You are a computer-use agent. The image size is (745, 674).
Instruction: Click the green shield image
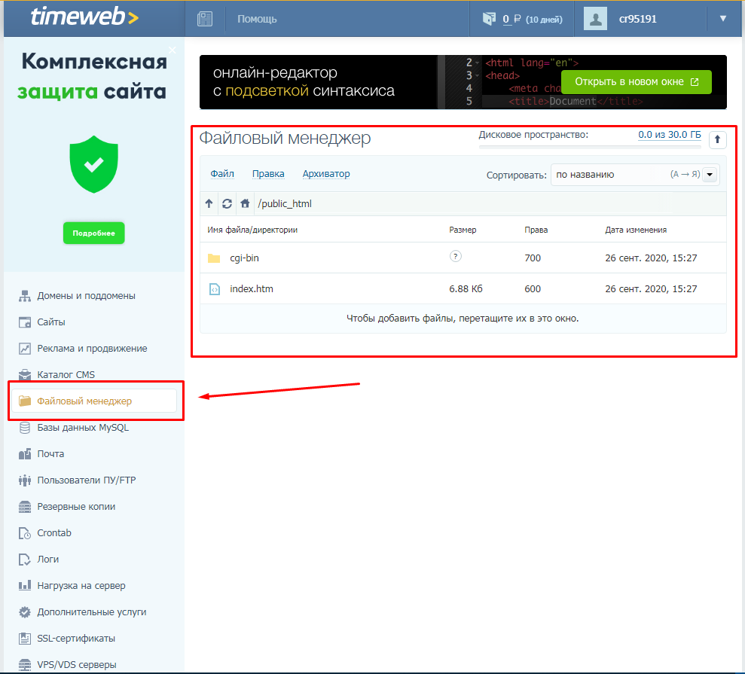93,164
